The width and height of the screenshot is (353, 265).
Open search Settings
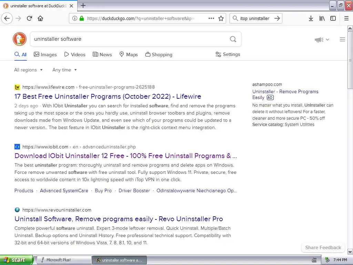tap(228, 54)
